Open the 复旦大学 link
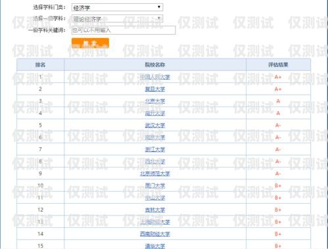Viewport: 328px width, 249px height. (x=155, y=89)
